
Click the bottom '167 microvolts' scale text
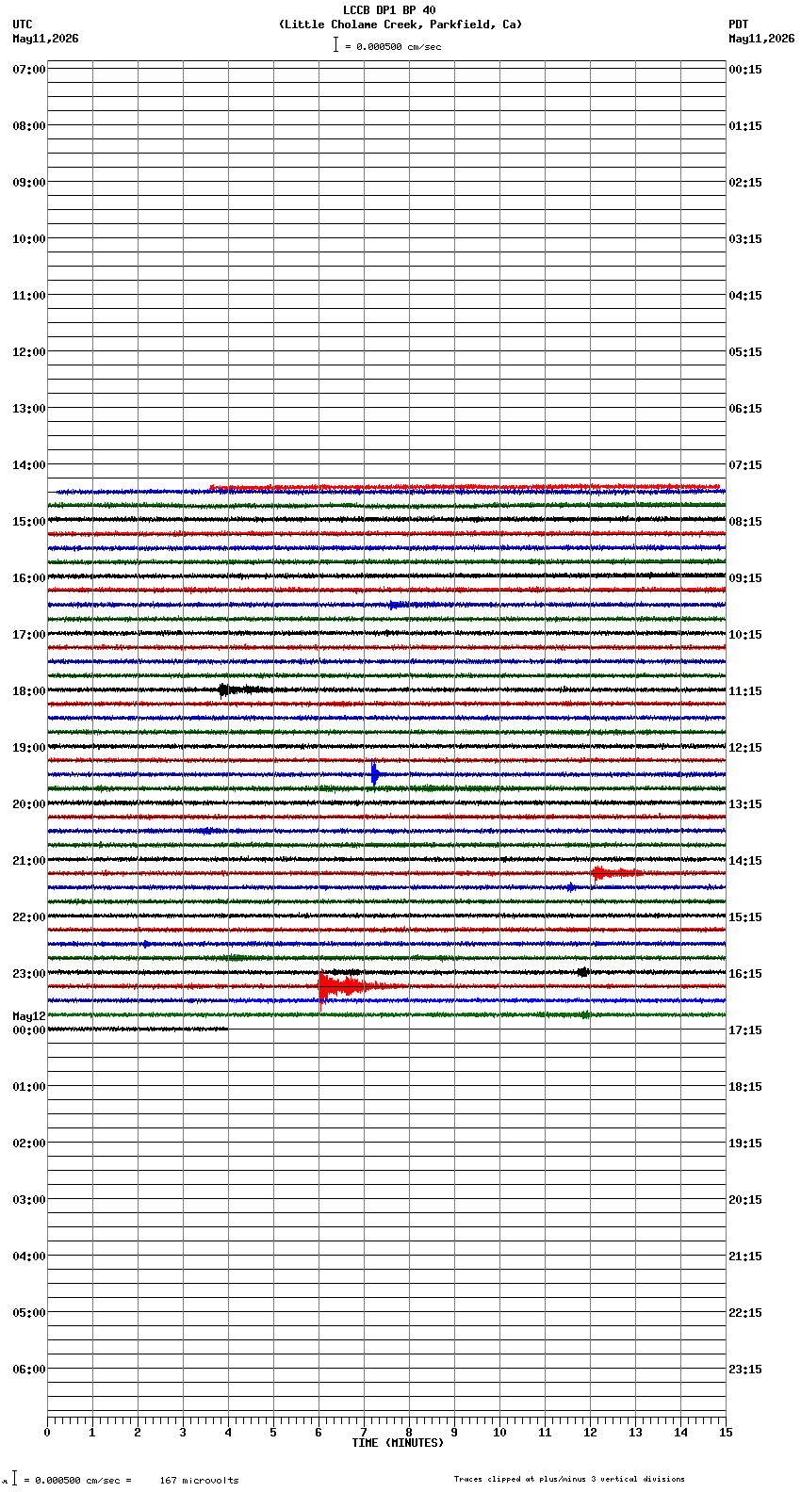[x=199, y=1481]
